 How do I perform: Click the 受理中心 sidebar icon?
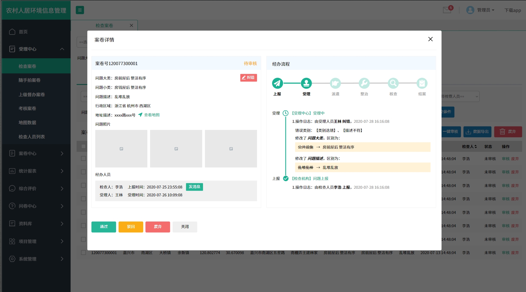12,49
